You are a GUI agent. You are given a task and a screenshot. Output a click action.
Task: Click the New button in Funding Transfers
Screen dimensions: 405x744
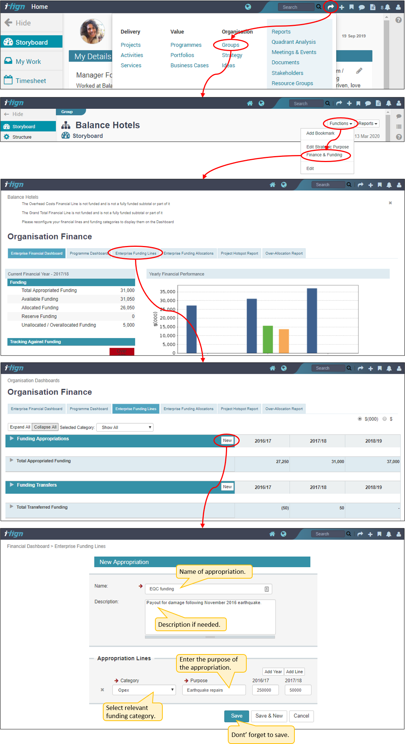pyautogui.click(x=227, y=487)
